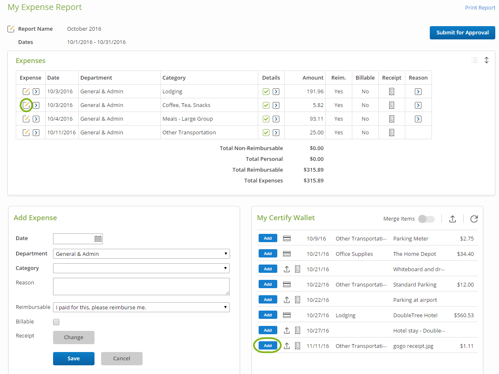Click into the Reason text area
Image resolution: width=499 pixels, height=374 pixels.
coord(141,287)
